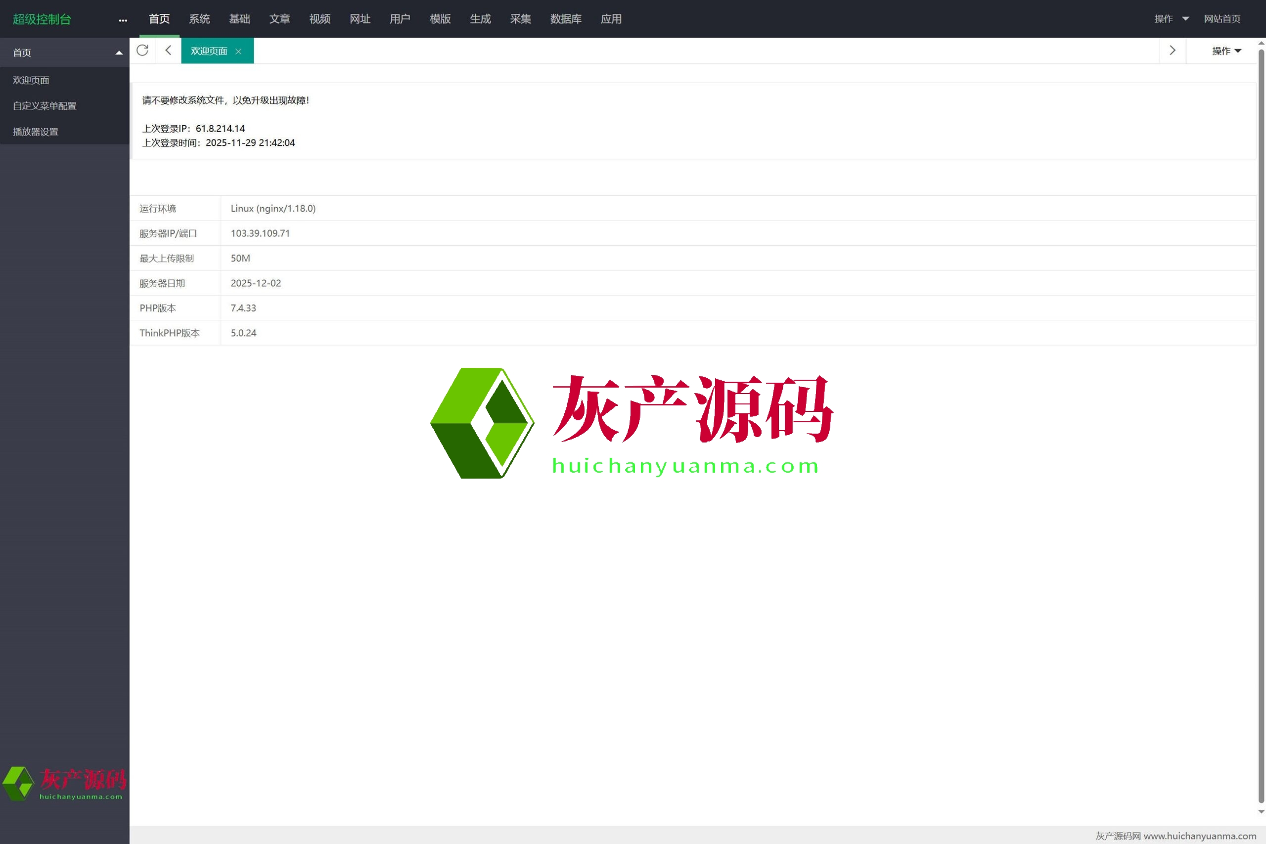
Task: Open 播放器设置 in the sidebar
Action: pos(36,132)
